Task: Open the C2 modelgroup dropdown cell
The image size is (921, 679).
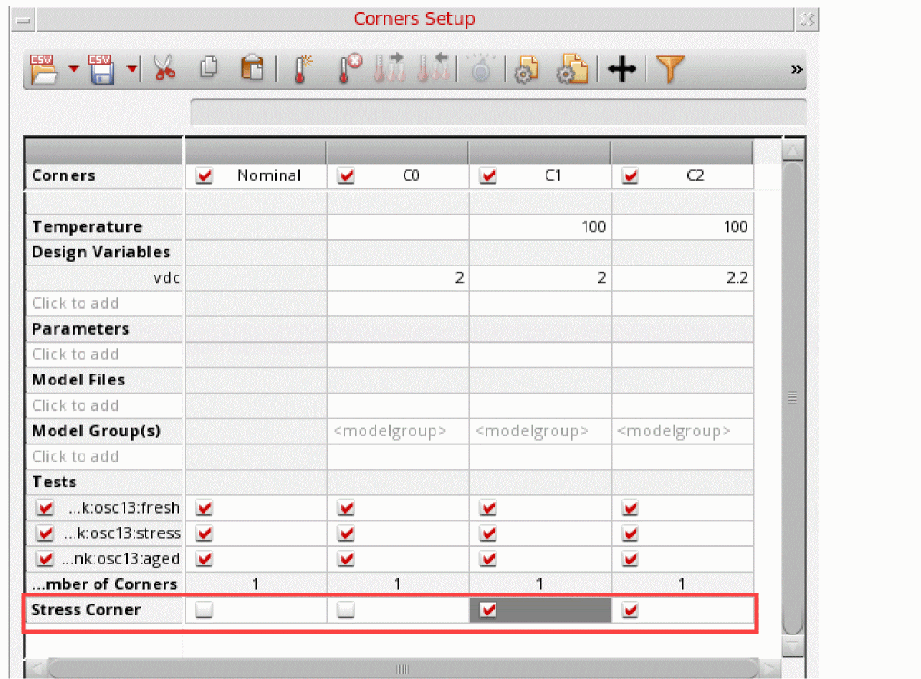Action: [682, 431]
